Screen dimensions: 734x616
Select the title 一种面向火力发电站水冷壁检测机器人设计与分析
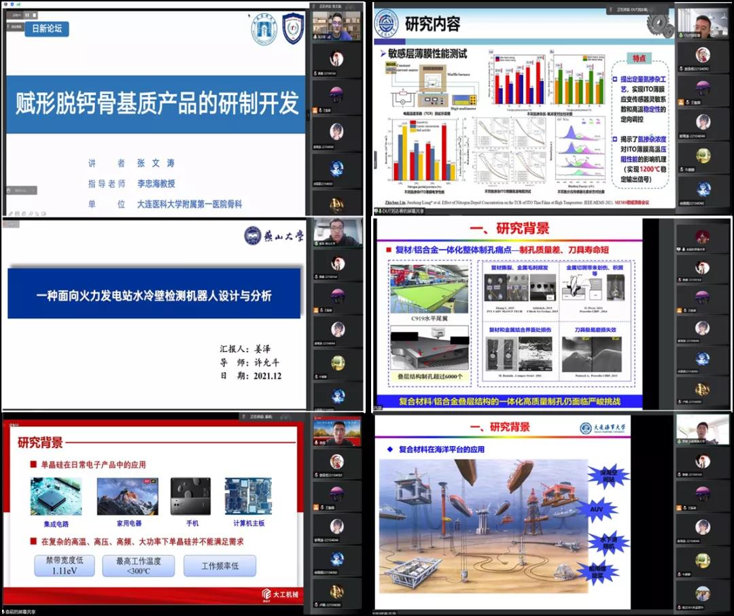pyautogui.click(x=154, y=296)
